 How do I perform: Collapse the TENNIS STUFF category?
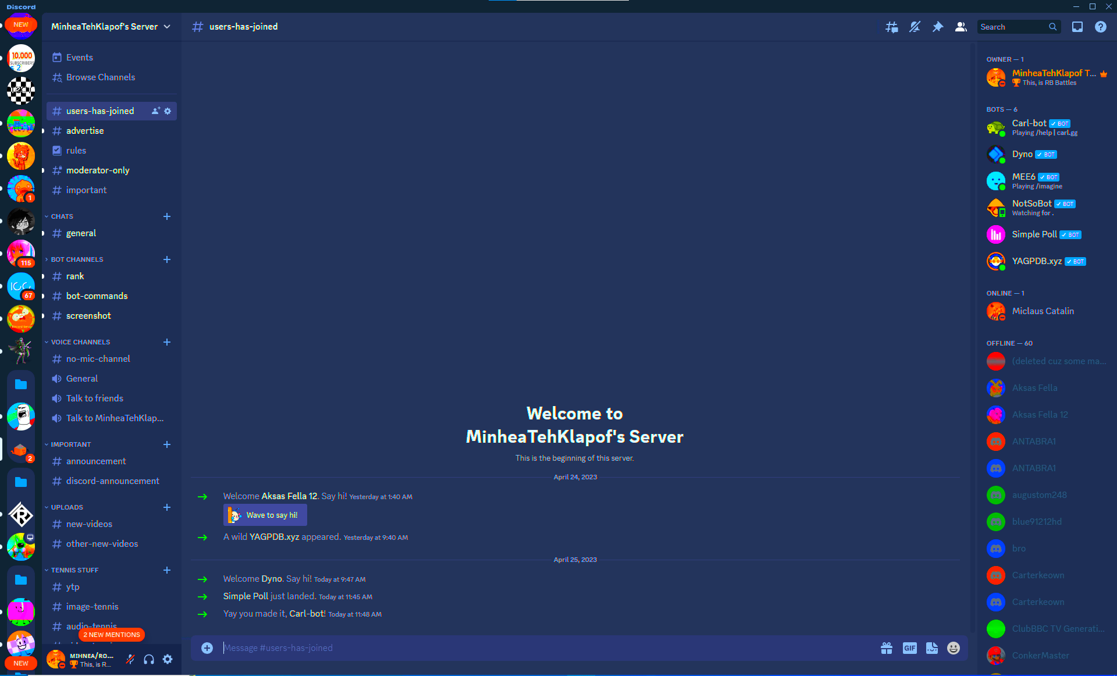pos(72,570)
